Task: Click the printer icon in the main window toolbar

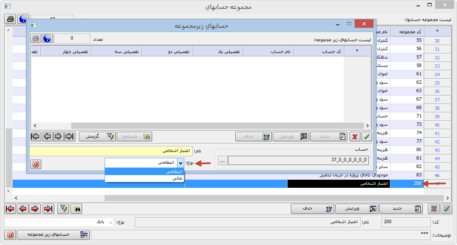Action: click(10, 19)
